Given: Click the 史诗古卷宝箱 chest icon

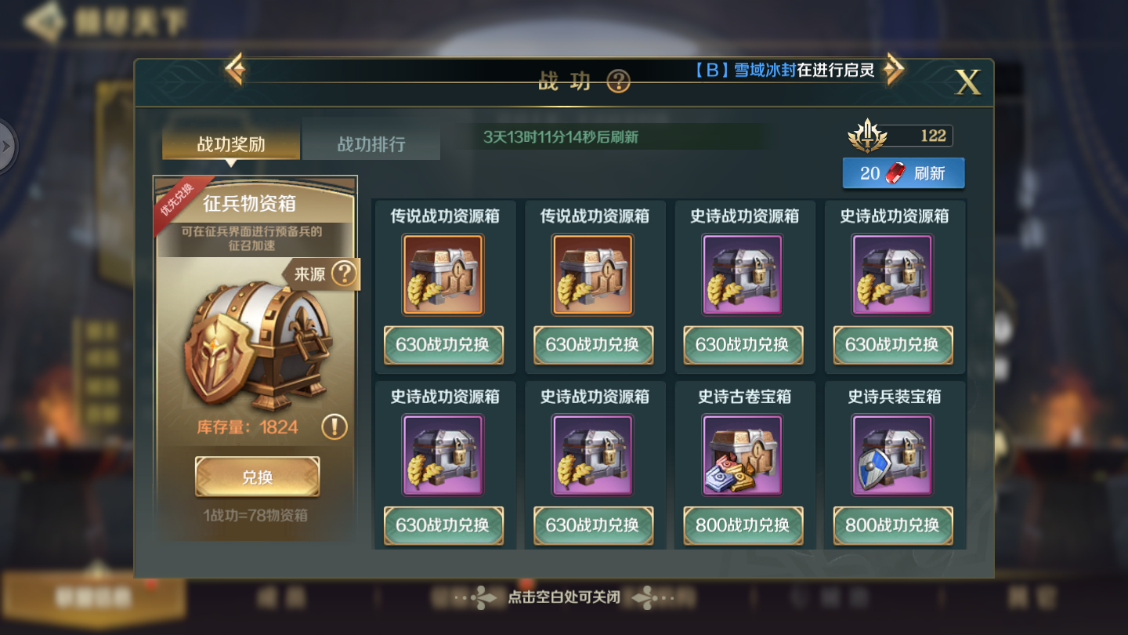Looking at the screenshot, I should [743, 455].
